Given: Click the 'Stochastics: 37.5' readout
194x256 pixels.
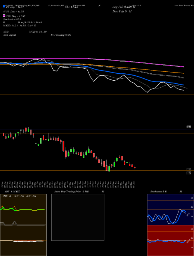Looking at the screenshot, I should [12, 19].
